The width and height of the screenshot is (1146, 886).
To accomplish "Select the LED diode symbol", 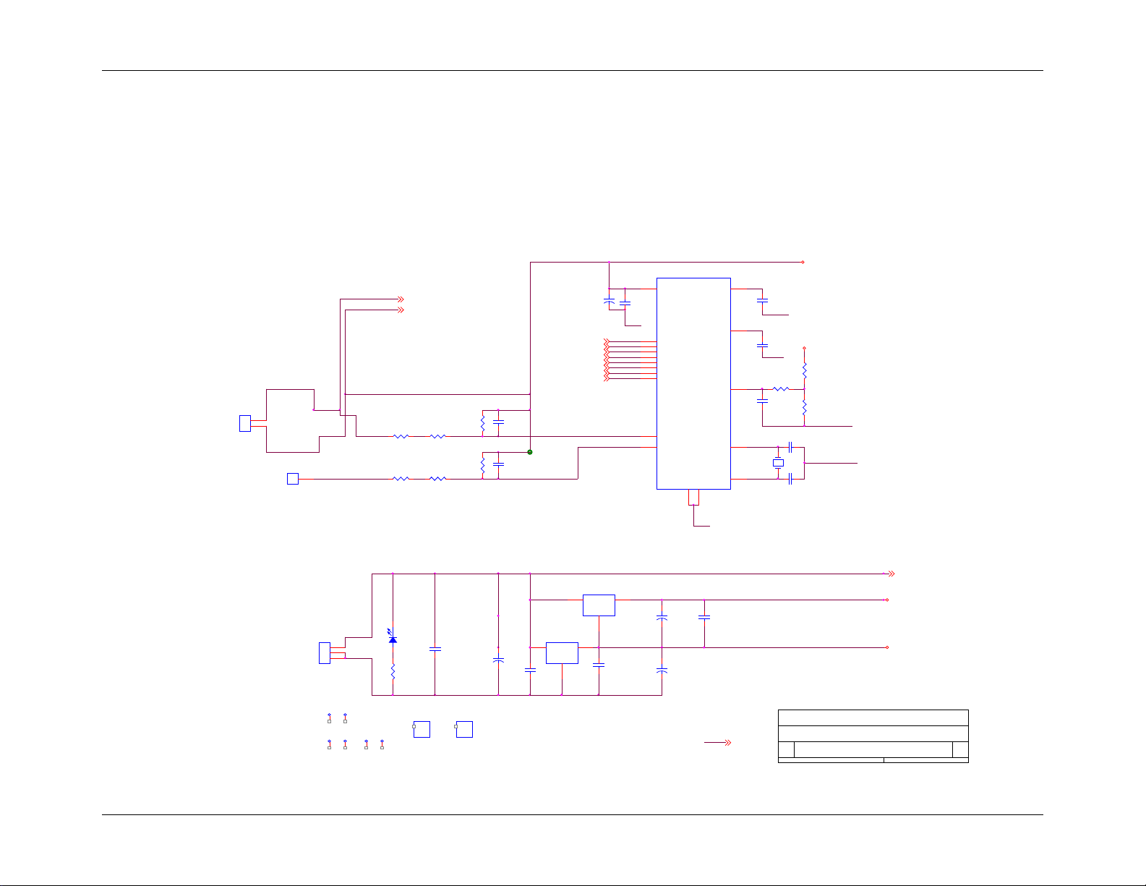I will [393, 638].
